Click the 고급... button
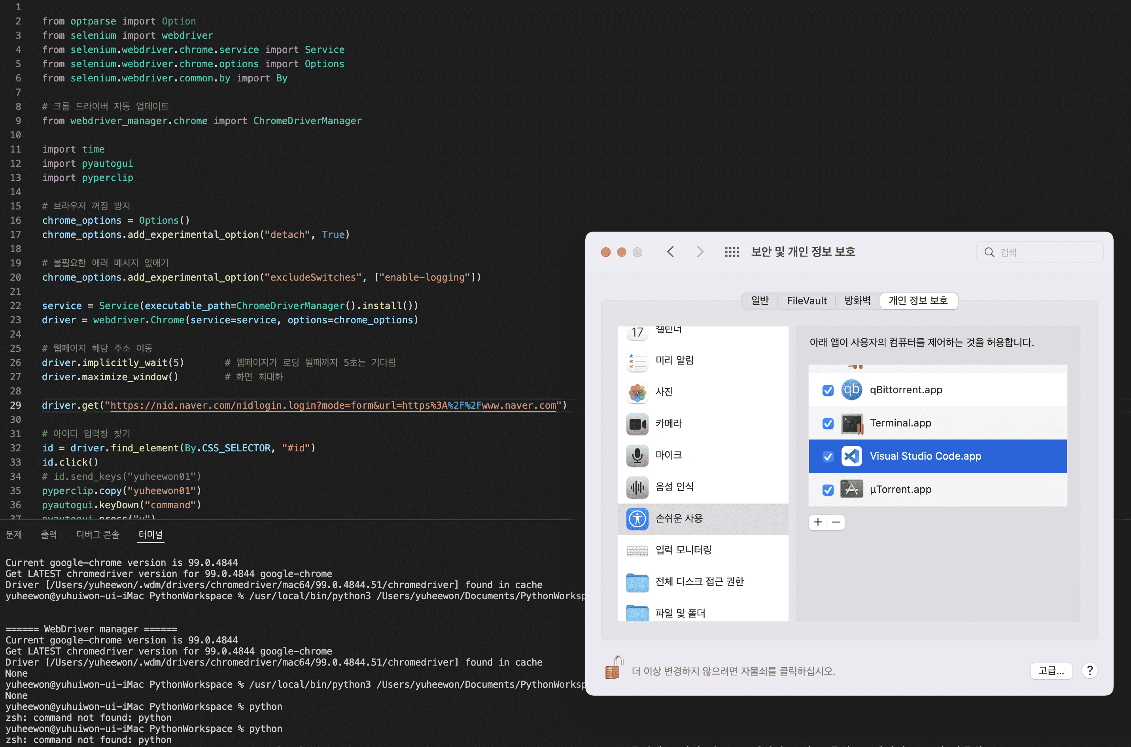 pyautogui.click(x=1051, y=671)
